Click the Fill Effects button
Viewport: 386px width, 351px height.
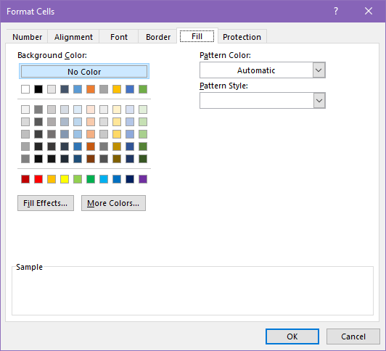click(46, 203)
